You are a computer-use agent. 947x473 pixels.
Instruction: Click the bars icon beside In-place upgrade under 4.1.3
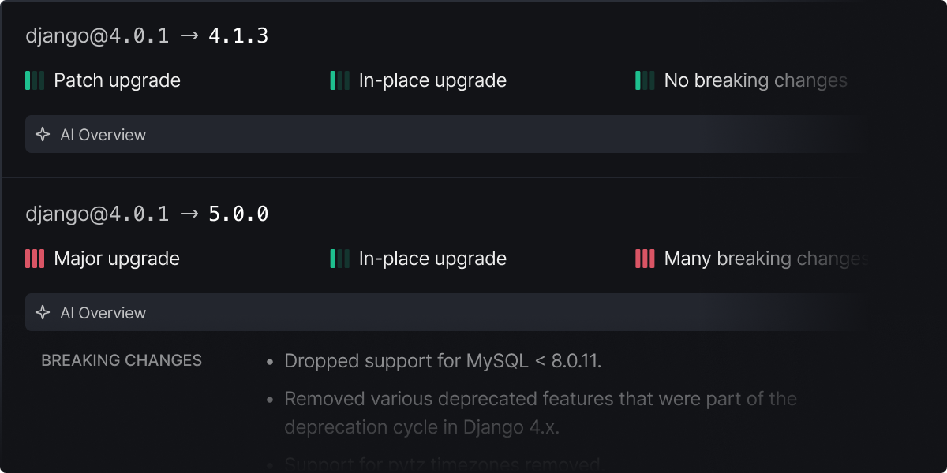pos(339,80)
